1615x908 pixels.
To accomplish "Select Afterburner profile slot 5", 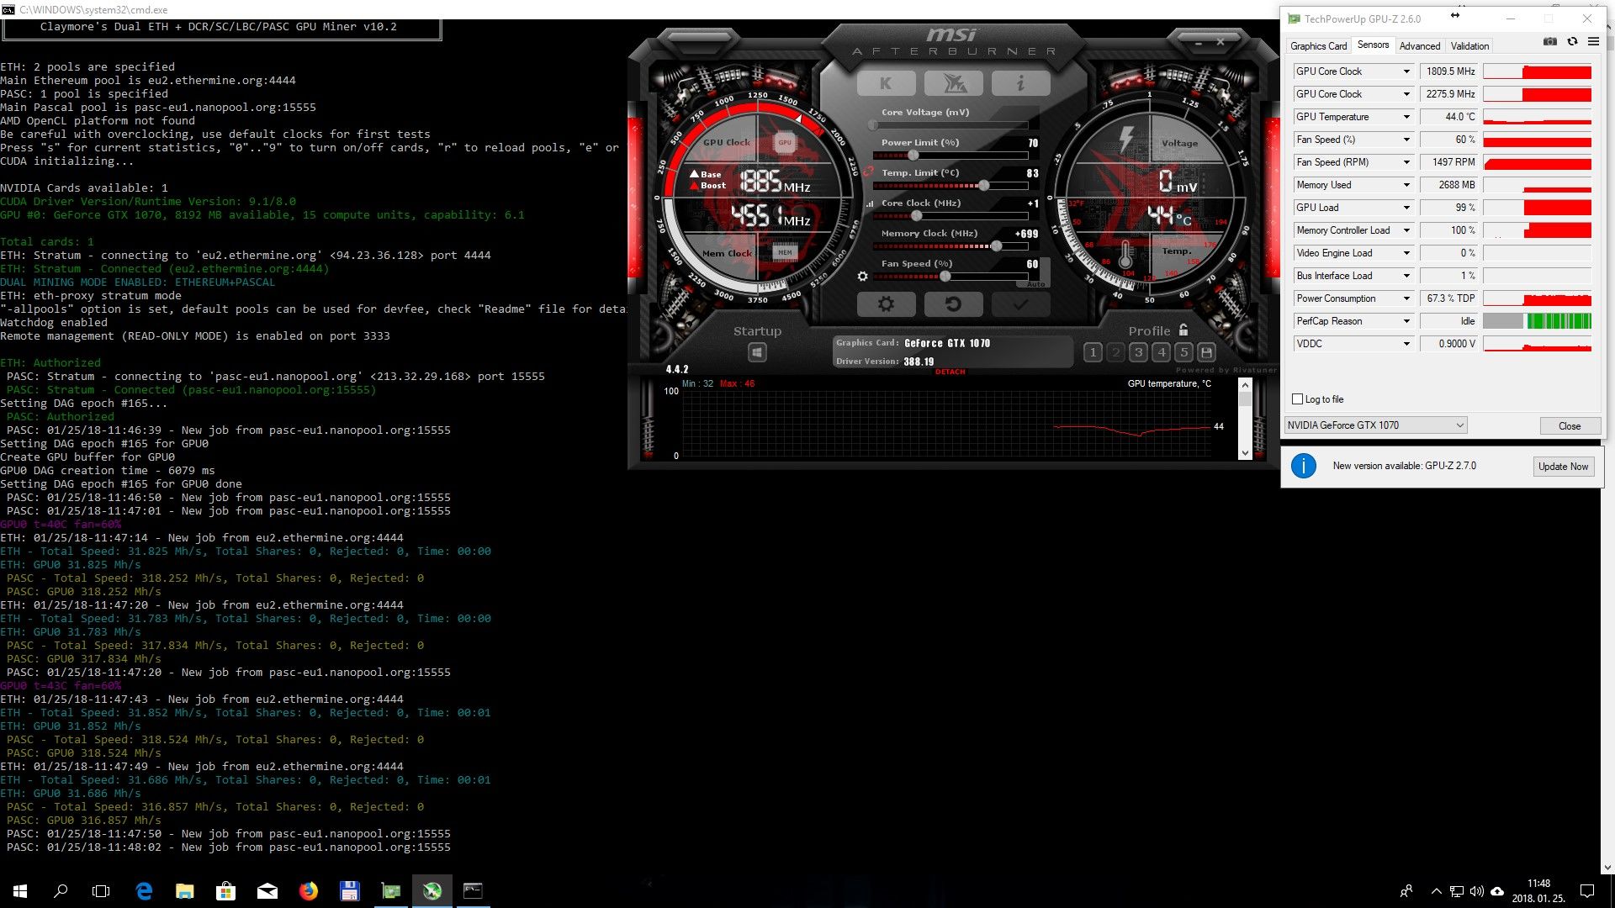I will [1183, 352].
